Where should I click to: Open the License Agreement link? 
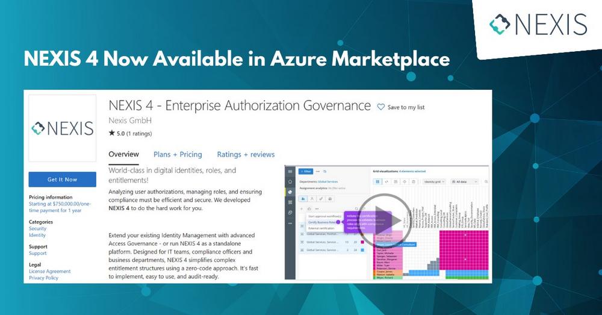(x=50, y=272)
